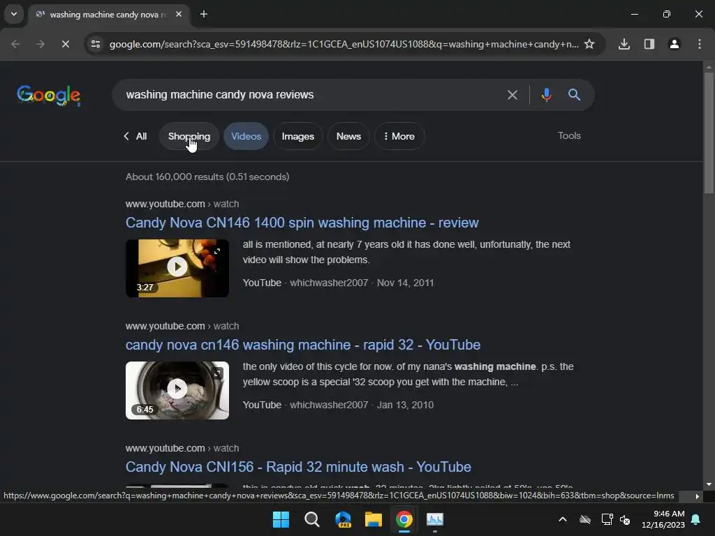Switch to News results tab
Image resolution: width=715 pixels, height=536 pixels.
[348, 136]
